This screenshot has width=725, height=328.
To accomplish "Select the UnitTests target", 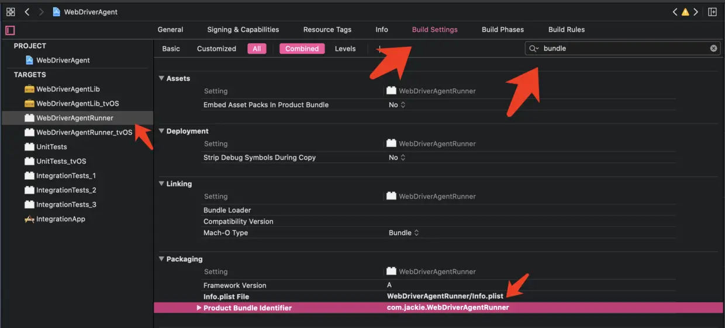I will 46,147.
